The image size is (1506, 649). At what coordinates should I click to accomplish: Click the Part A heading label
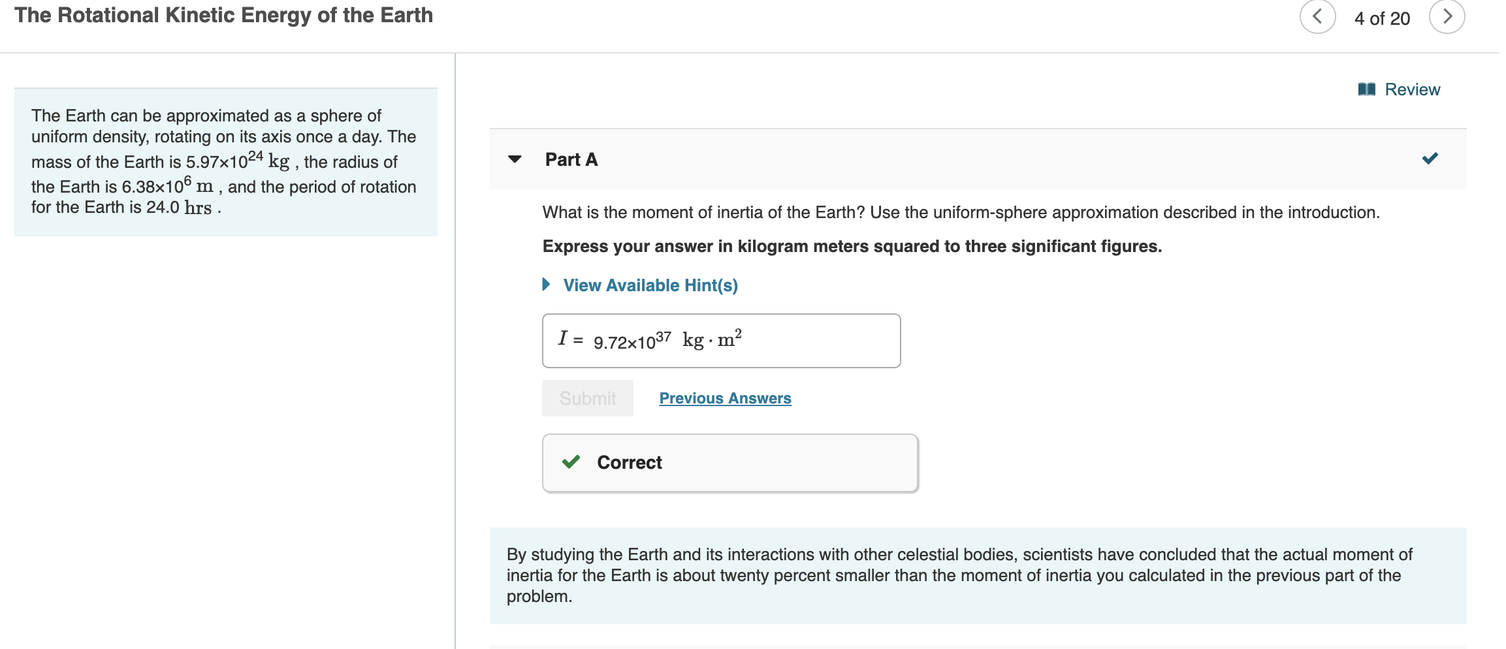click(x=571, y=160)
